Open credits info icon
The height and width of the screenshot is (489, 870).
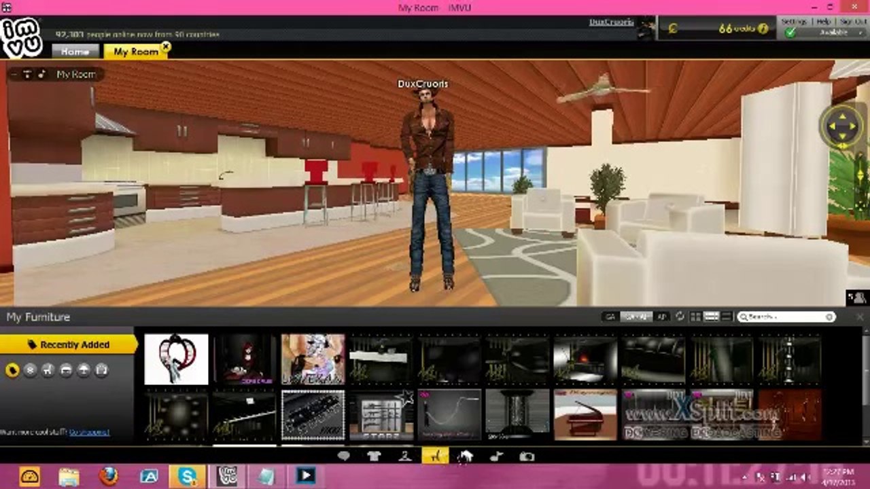(763, 29)
